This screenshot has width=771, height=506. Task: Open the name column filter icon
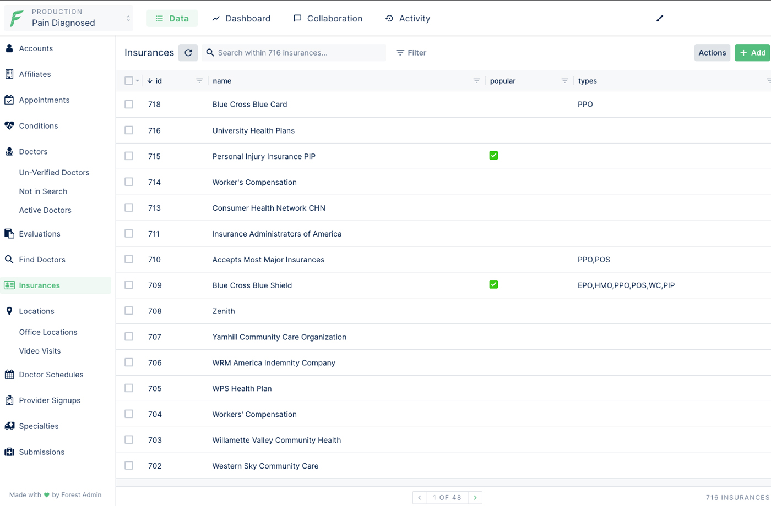click(x=477, y=81)
